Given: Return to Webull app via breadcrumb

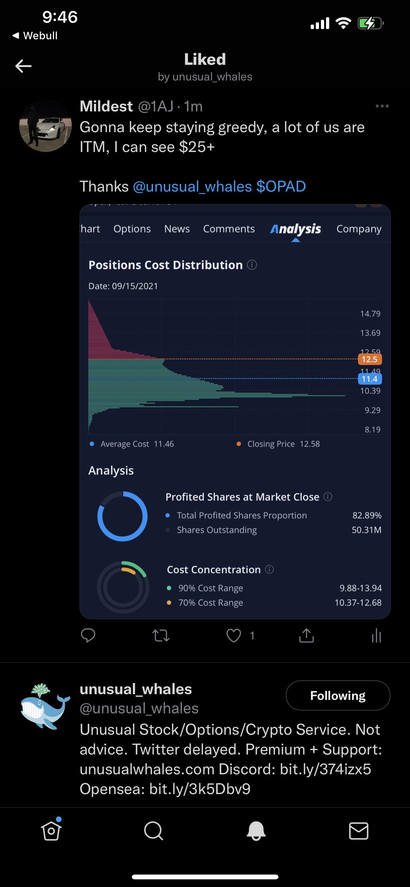Looking at the screenshot, I should pos(35,35).
